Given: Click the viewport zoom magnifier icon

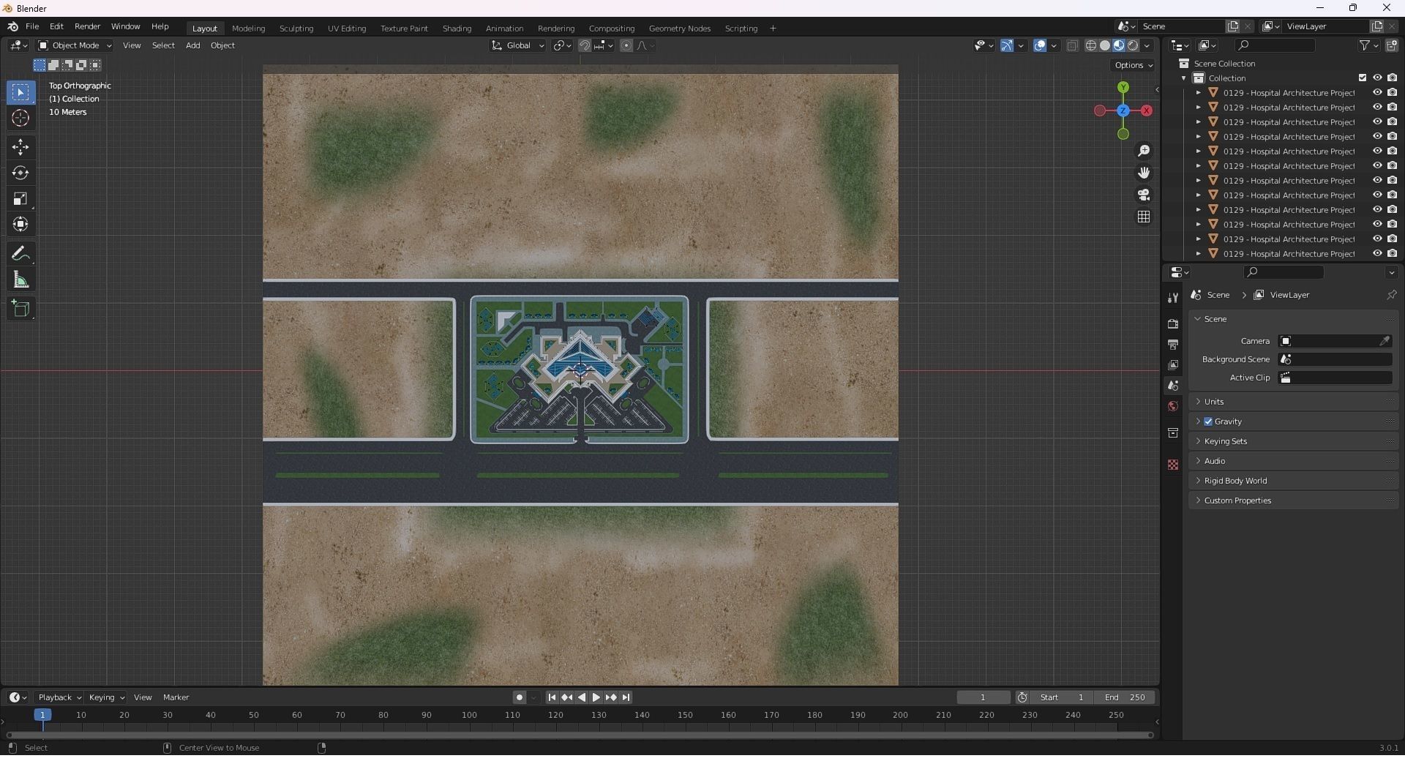Looking at the screenshot, I should 1144,151.
